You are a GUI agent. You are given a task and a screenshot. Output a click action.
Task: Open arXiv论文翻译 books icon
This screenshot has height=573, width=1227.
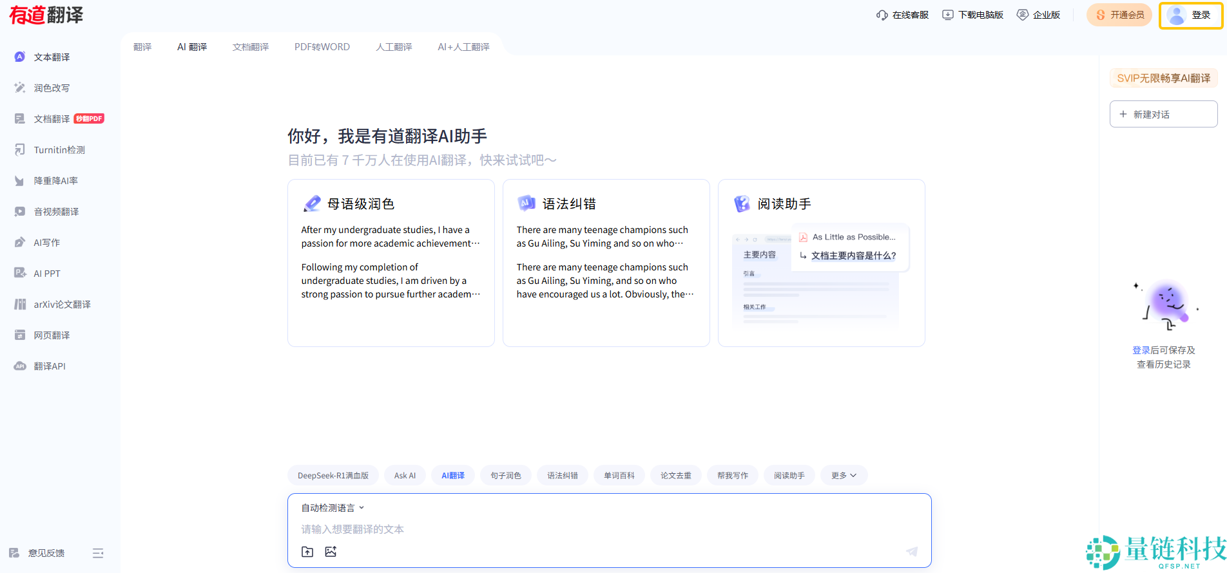pos(20,304)
